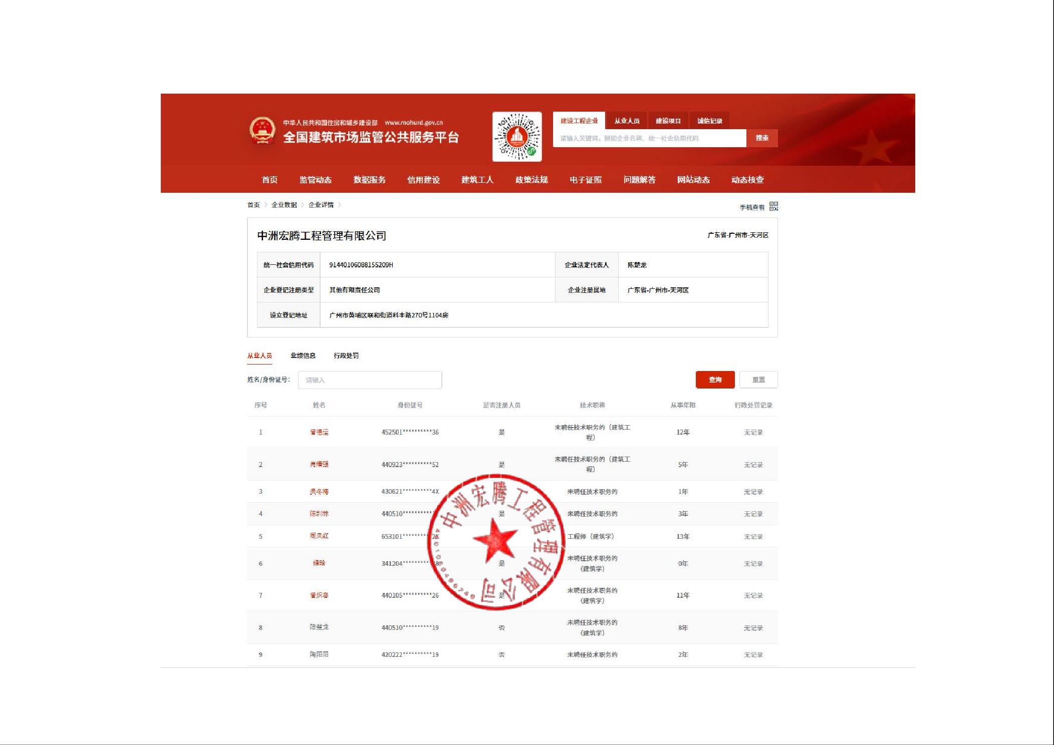Click the national emblem logo icon
The width and height of the screenshot is (1054, 745).
(262, 131)
